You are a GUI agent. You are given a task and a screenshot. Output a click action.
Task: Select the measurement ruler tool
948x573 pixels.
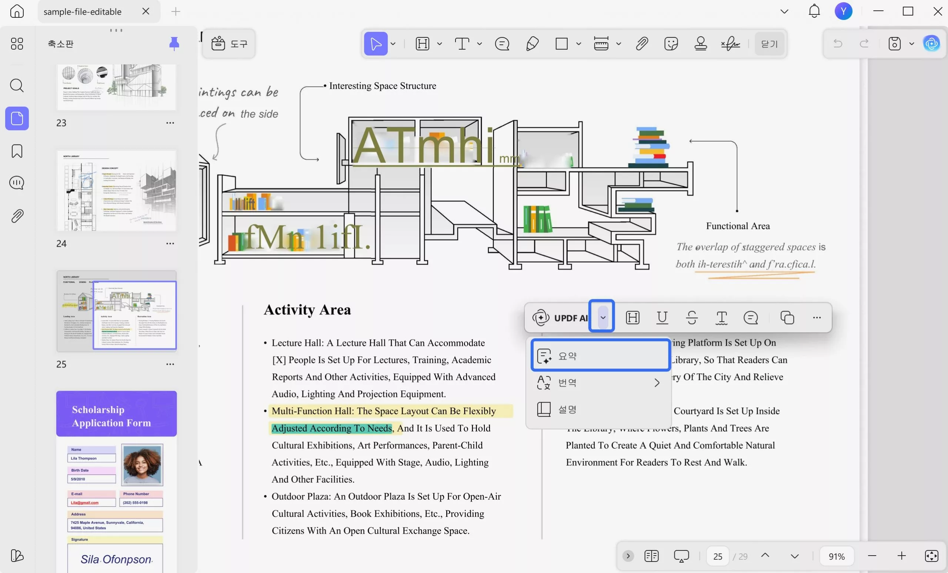click(x=601, y=43)
